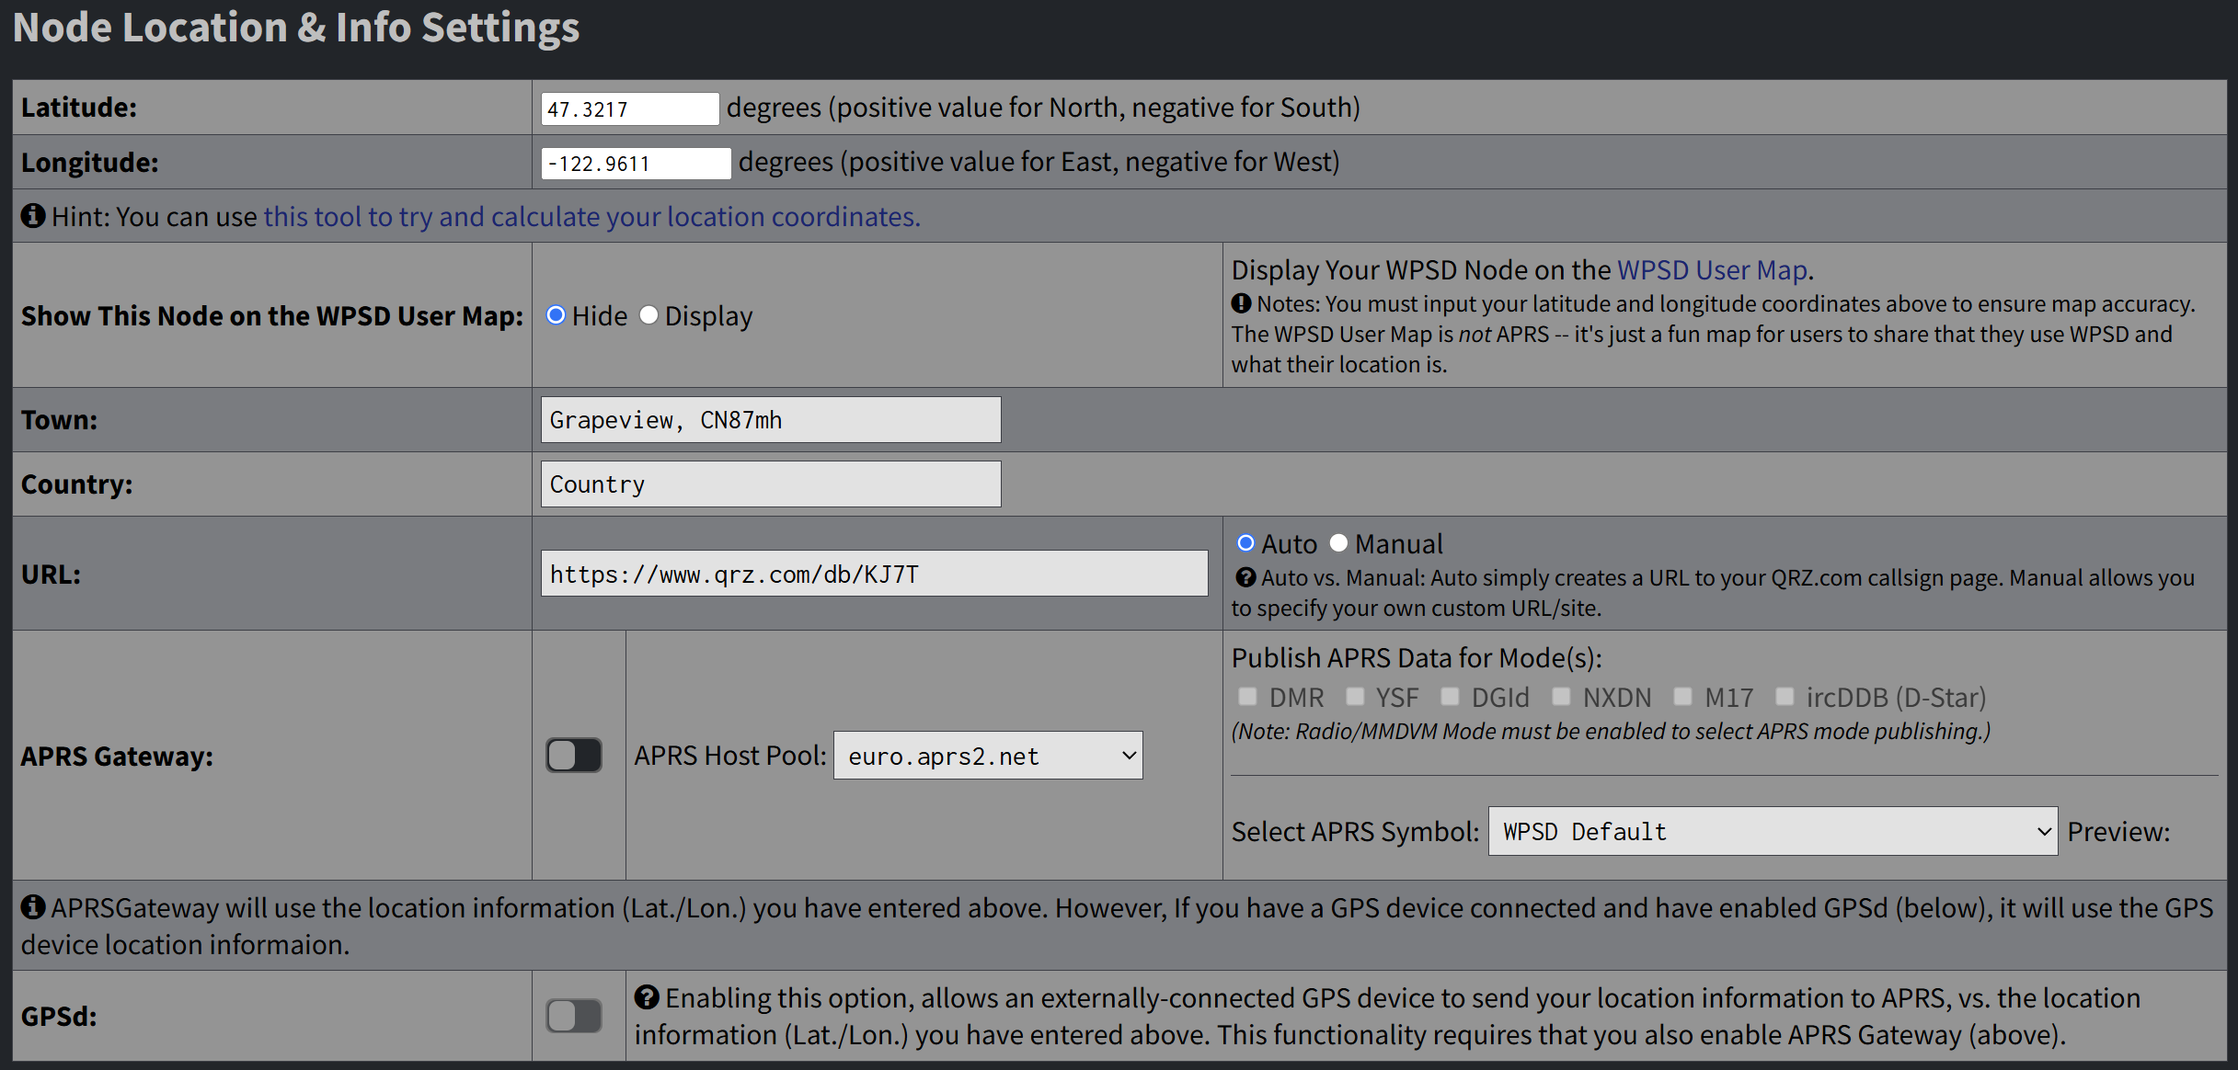Image resolution: width=2238 pixels, height=1070 pixels.
Task: Open the WPSD User Map link
Action: (1712, 269)
